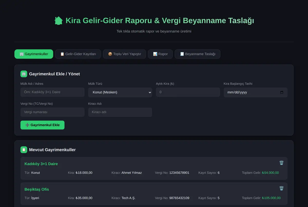Viewport: 308px width, 207px height.
Task: Click the Tür: İşyeri label
Action: [32, 198]
